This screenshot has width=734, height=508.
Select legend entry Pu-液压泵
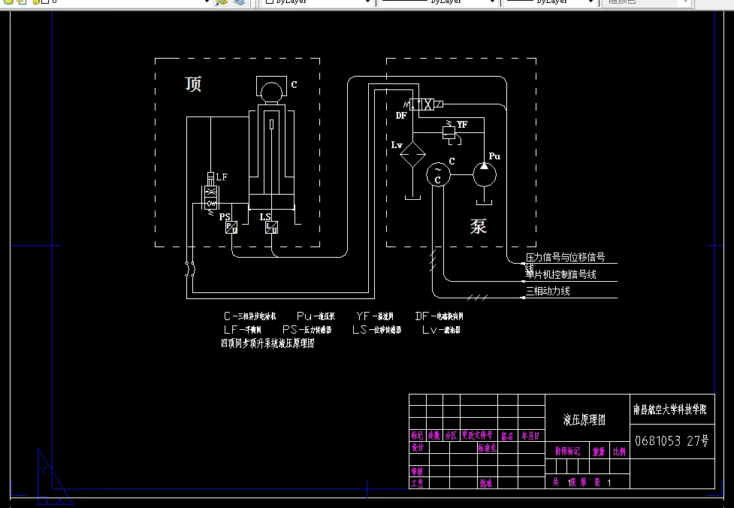click(316, 316)
